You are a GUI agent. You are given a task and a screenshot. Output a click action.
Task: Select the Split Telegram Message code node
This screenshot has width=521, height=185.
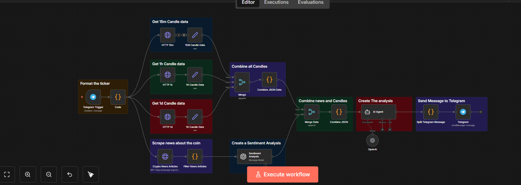click(431, 112)
